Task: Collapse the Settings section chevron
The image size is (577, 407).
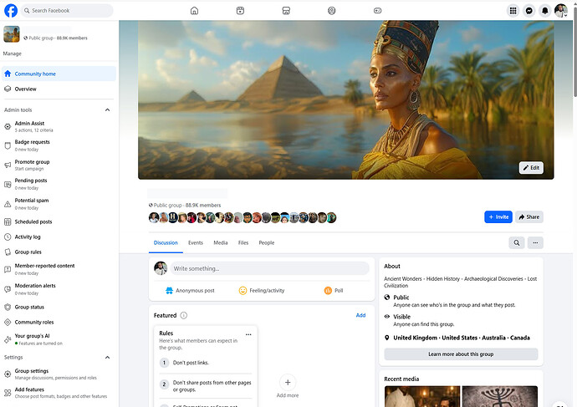Action: tap(107, 357)
